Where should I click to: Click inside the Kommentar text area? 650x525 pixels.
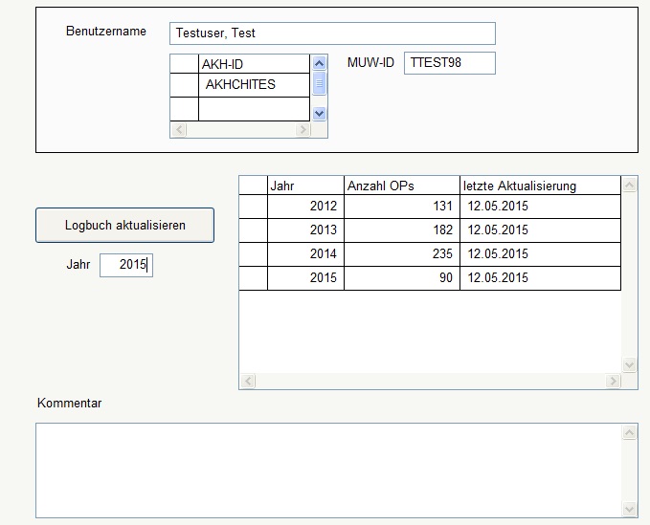(x=328, y=470)
